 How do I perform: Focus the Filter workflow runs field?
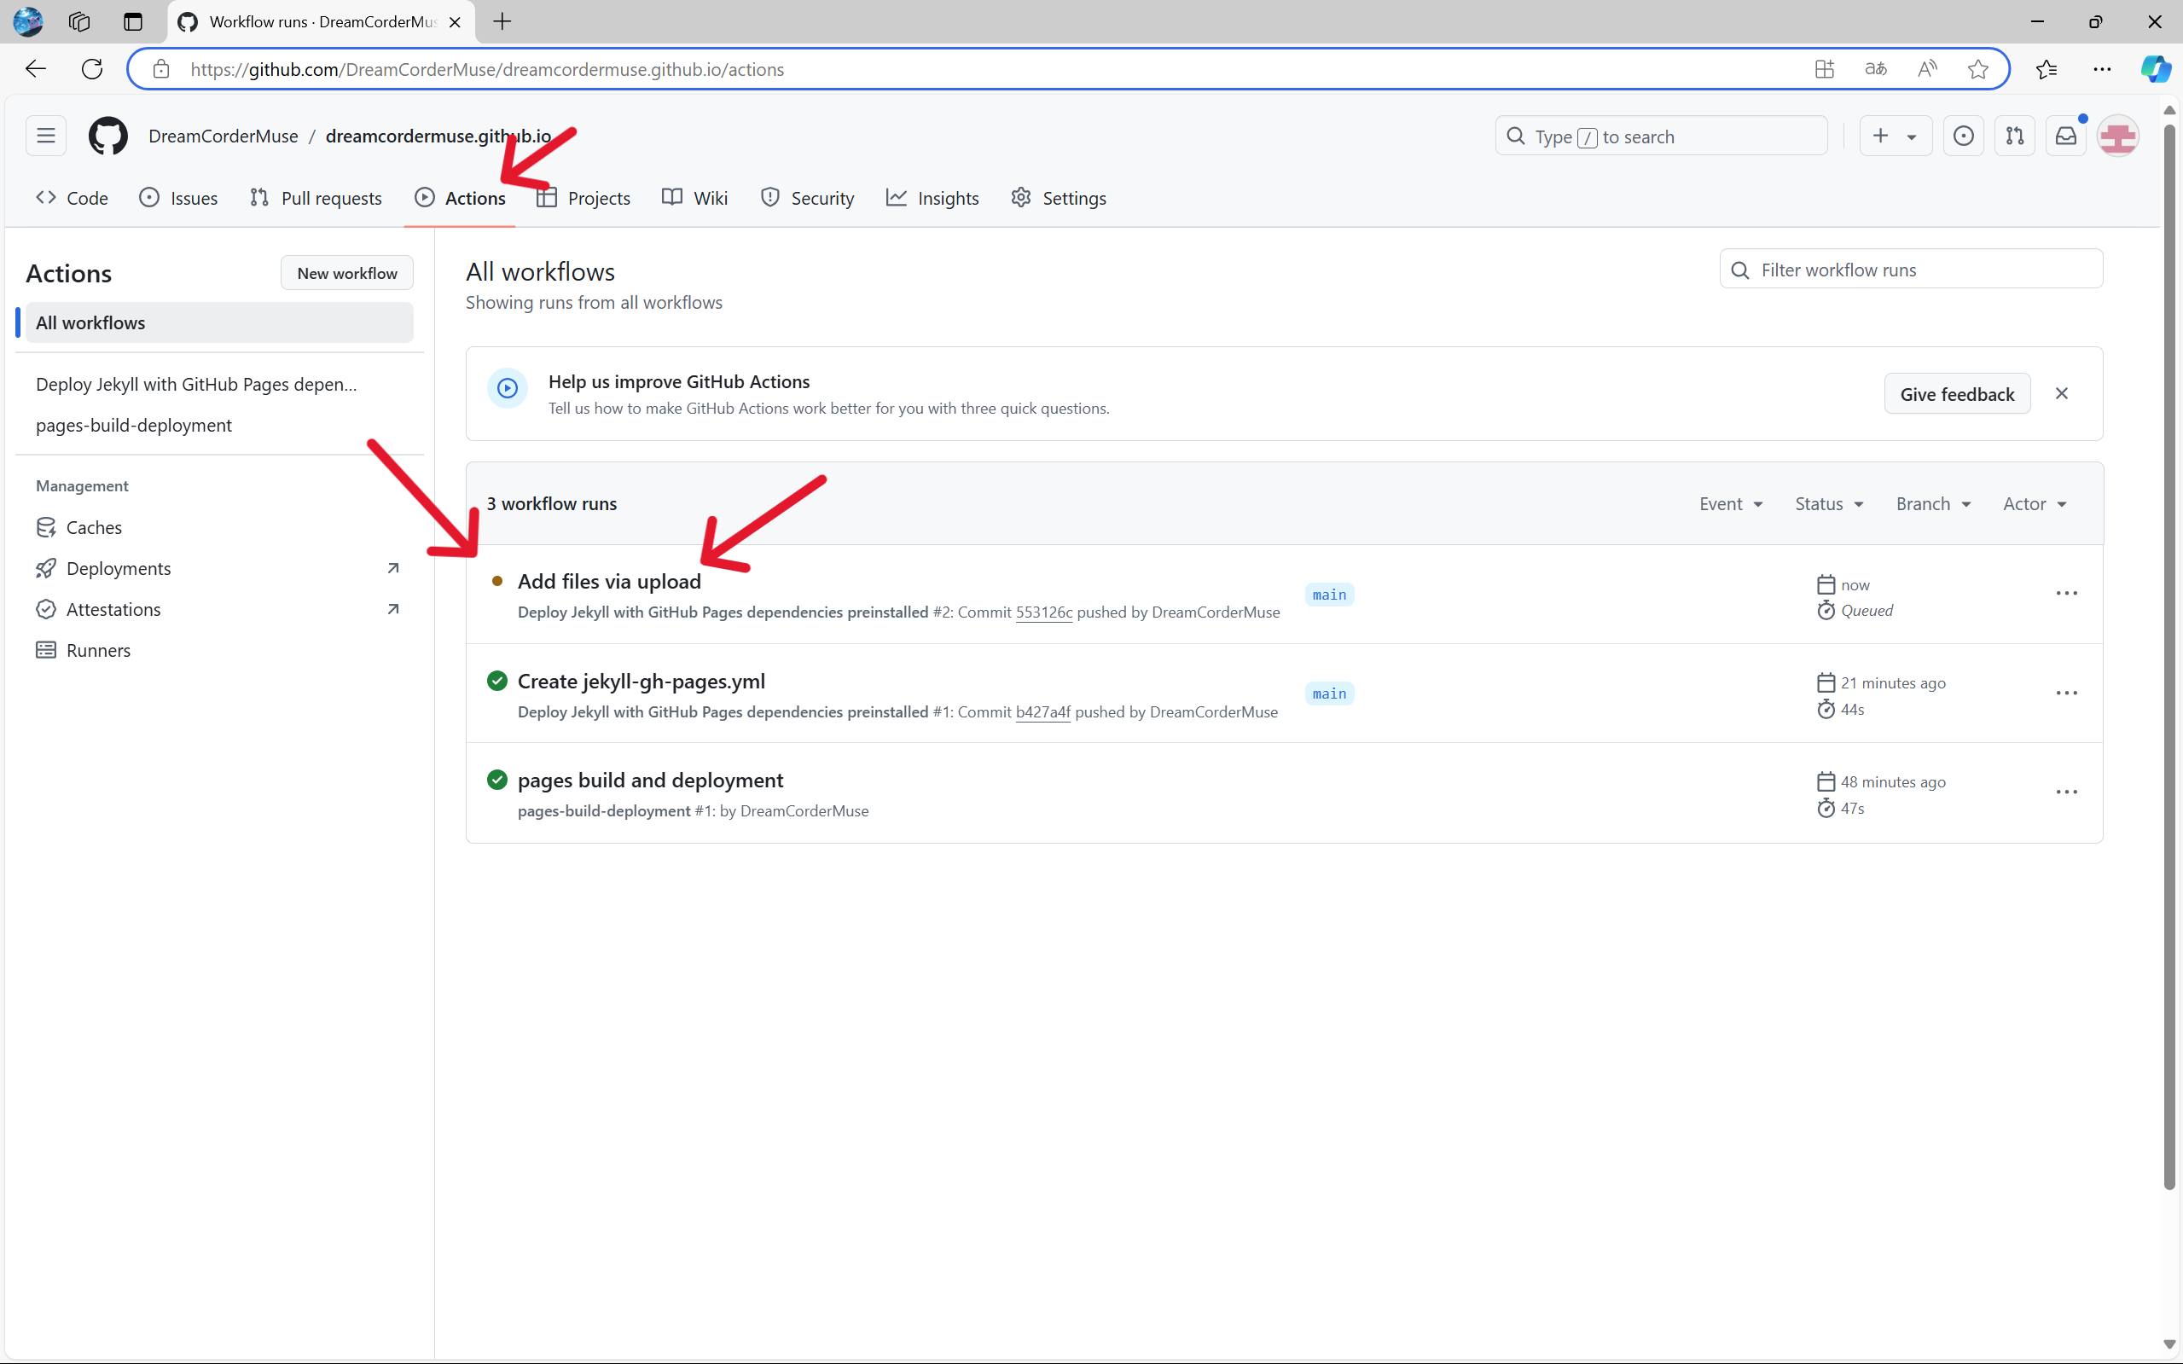click(x=1911, y=269)
